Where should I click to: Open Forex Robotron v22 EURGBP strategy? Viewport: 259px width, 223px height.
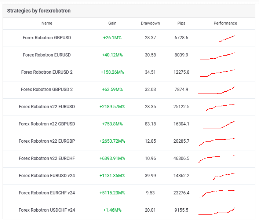click(x=47, y=141)
